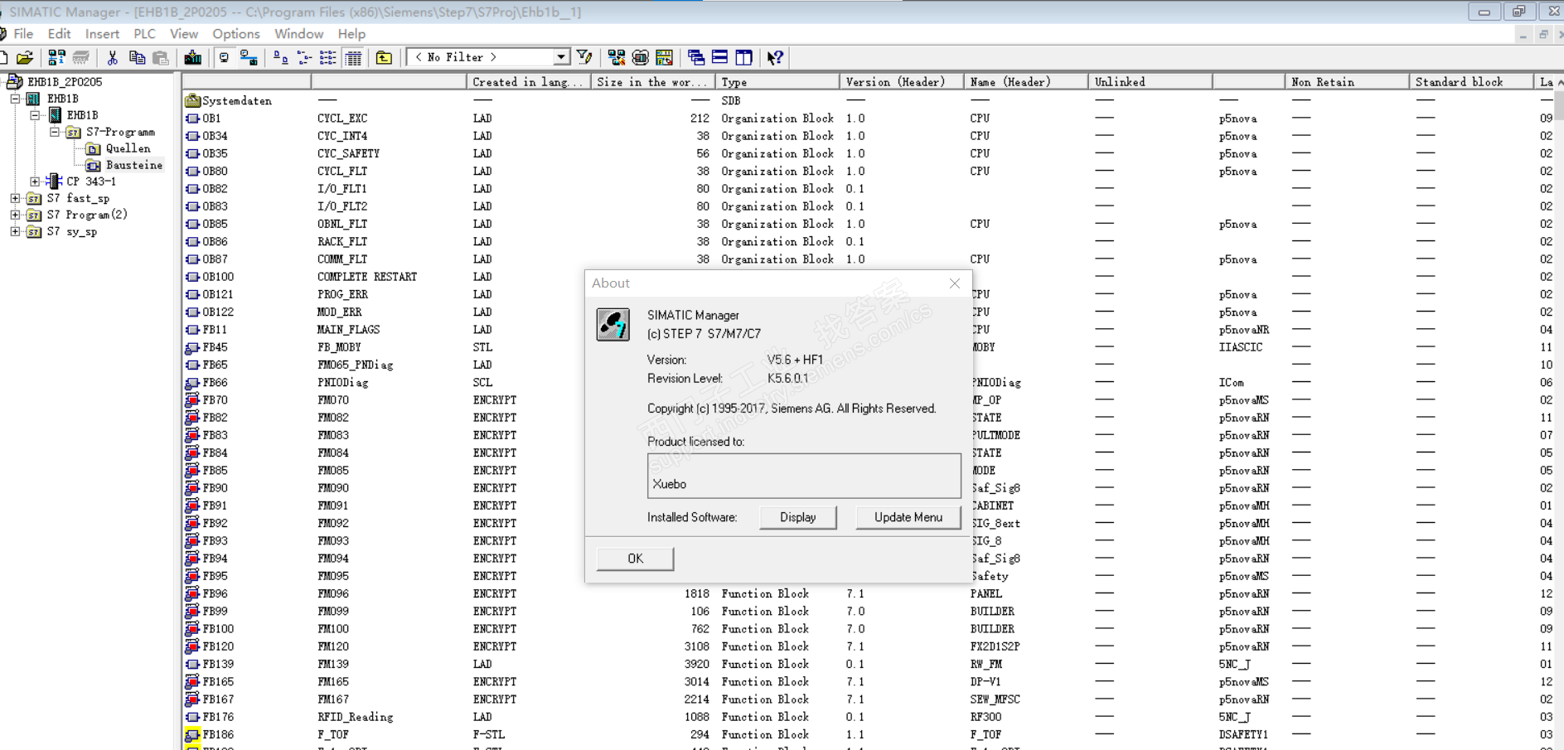Switch to Details view icon
Image resolution: width=1564 pixels, height=750 pixels.
(x=353, y=57)
